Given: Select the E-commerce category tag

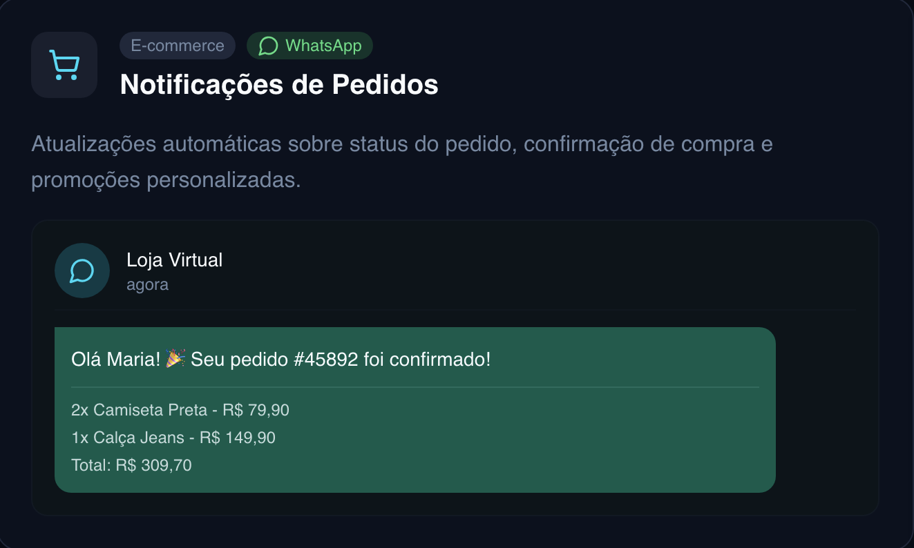Looking at the screenshot, I should (178, 46).
